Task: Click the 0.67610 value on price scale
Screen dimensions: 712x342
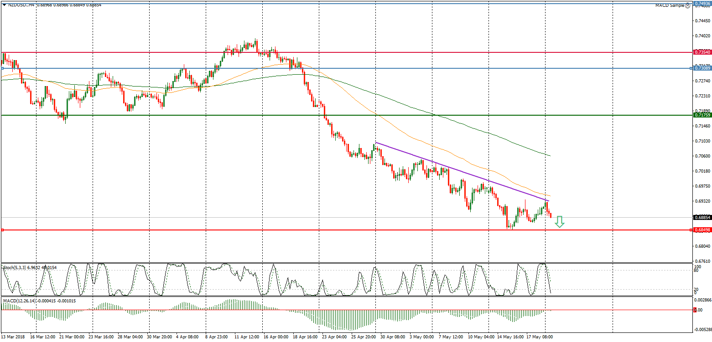Action: pos(702,261)
